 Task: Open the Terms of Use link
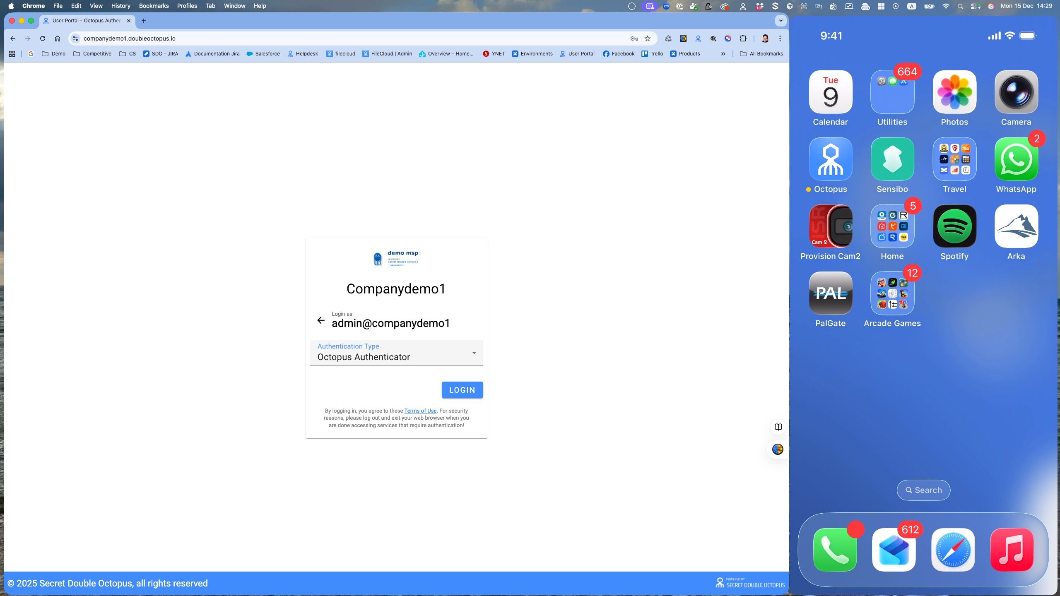(x=420, y=411)
